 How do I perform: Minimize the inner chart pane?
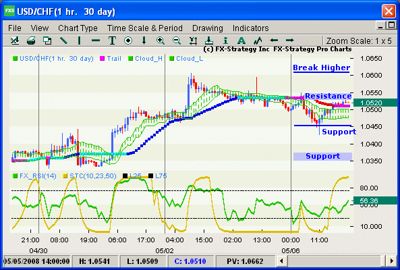tap(380, 25)
